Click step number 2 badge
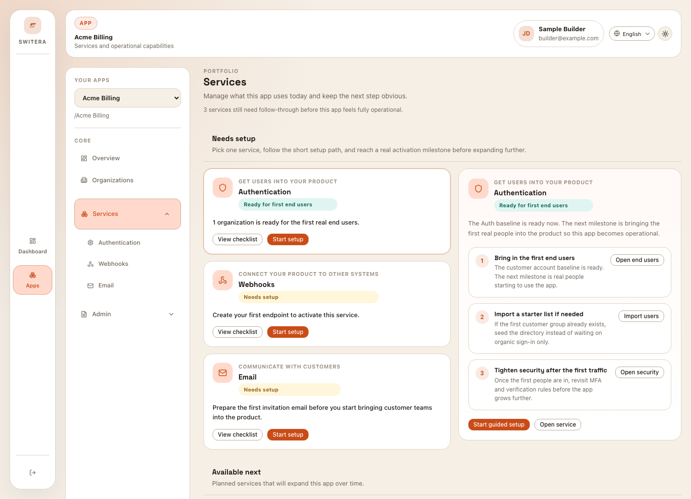Image resolution: width=691 pixels, height=499 pixels. (482, 317)
